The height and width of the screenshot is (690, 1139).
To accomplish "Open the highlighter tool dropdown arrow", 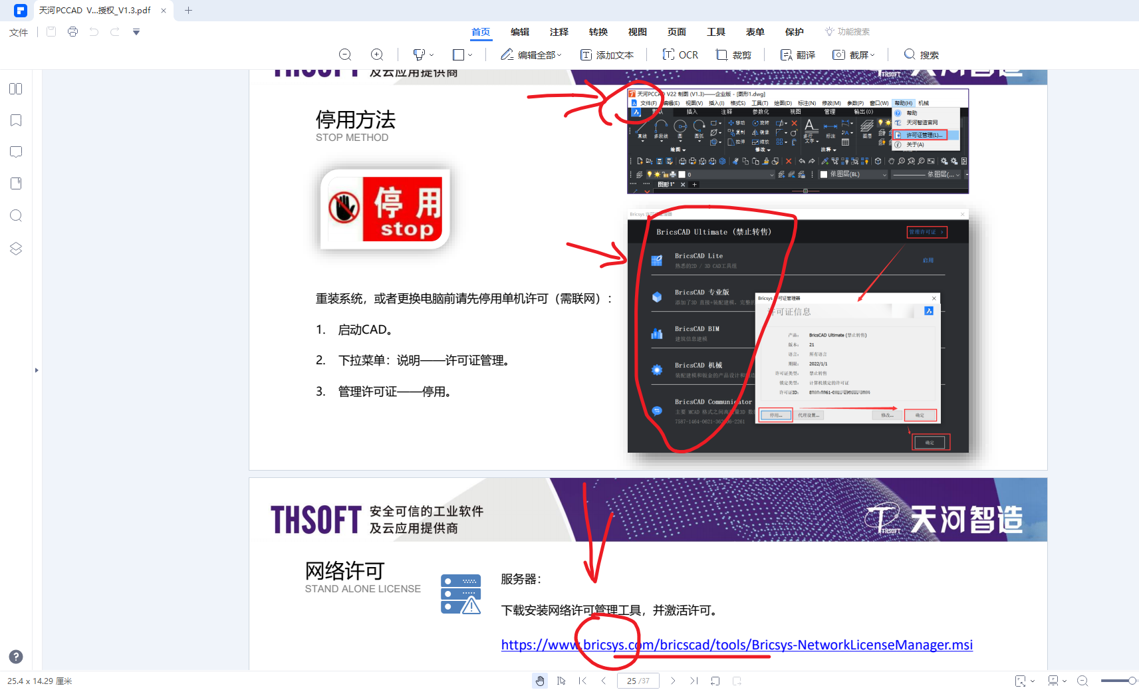I will pos(432,55).
